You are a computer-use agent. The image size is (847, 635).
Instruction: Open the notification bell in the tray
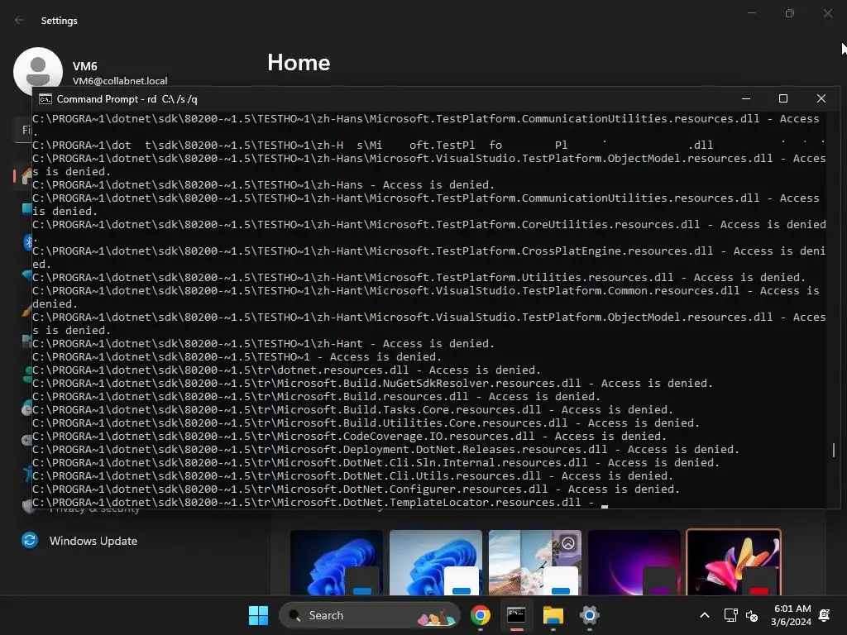coord(825,615)
